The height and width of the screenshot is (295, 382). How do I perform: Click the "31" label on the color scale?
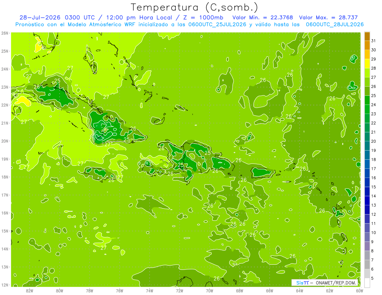pyautogui.click(x=374, y=41)
